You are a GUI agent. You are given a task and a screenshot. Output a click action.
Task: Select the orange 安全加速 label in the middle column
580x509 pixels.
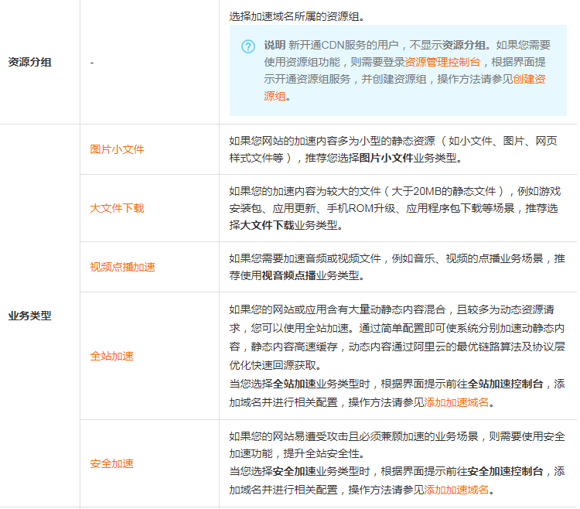111,463
